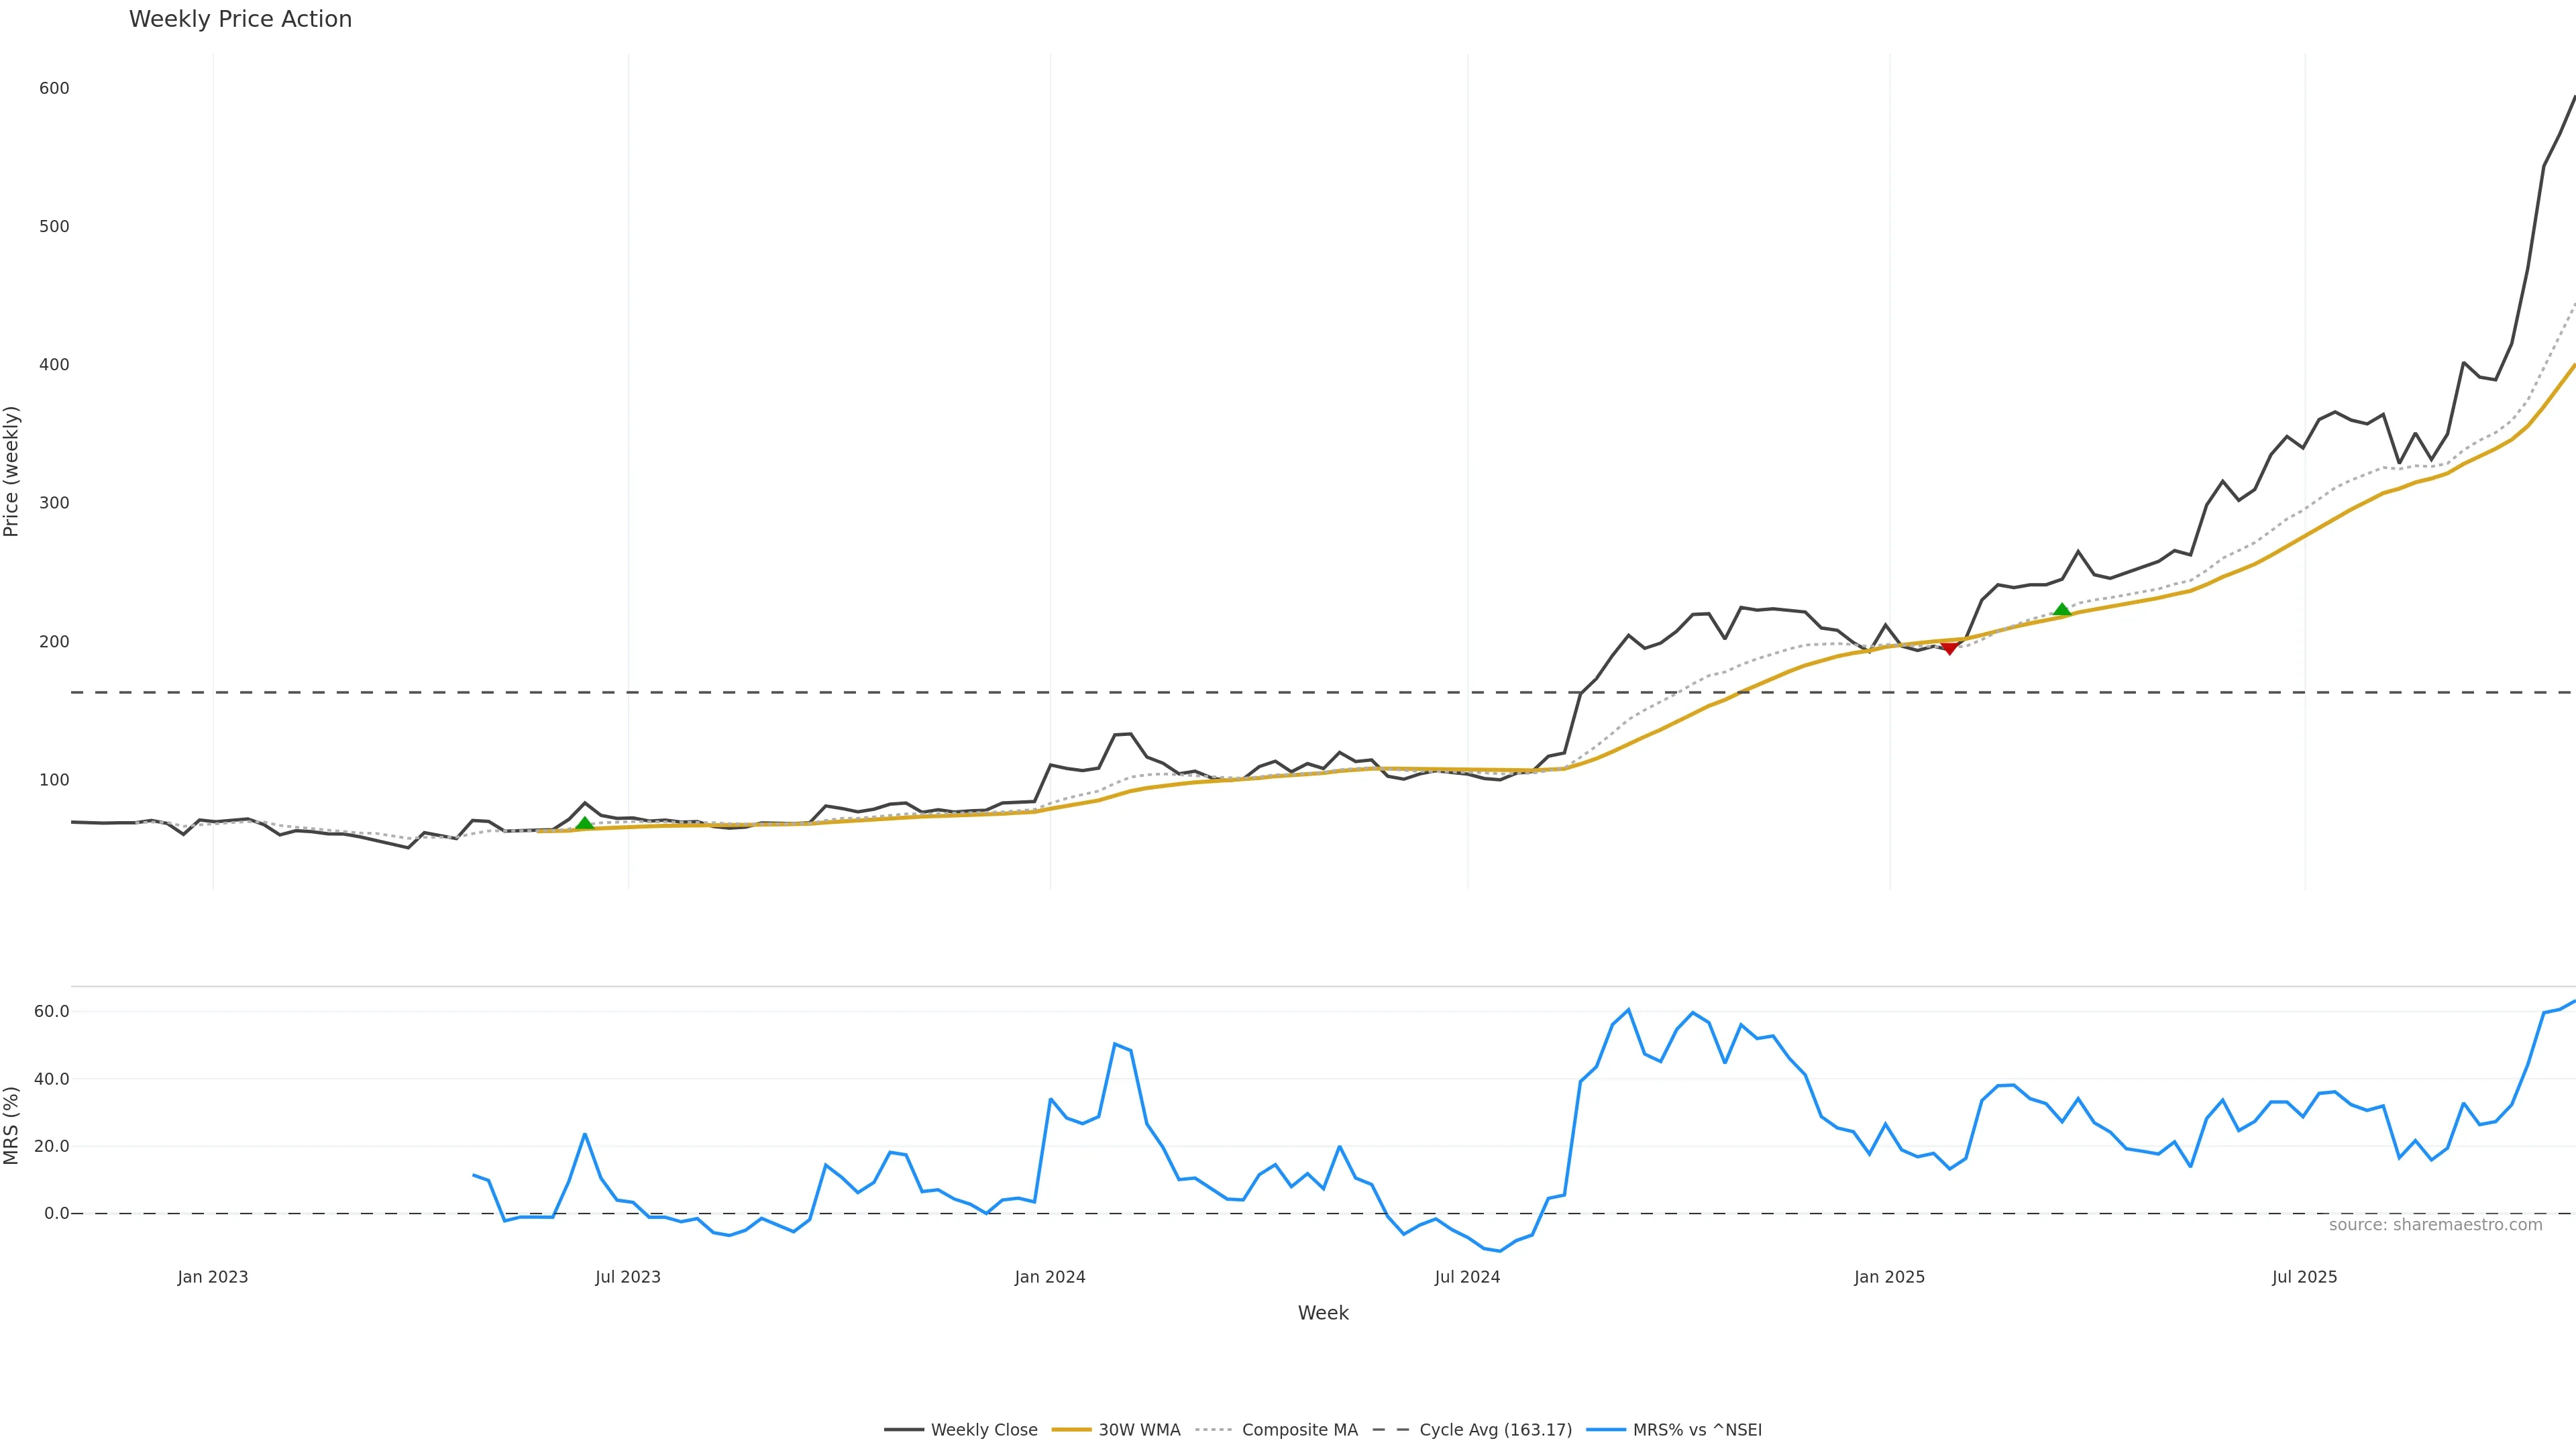Image resolution: width=2576 pixels, height=1449 pixels.
Task: Select the Jul 2024 x-axis label
Action: 1467,1277
